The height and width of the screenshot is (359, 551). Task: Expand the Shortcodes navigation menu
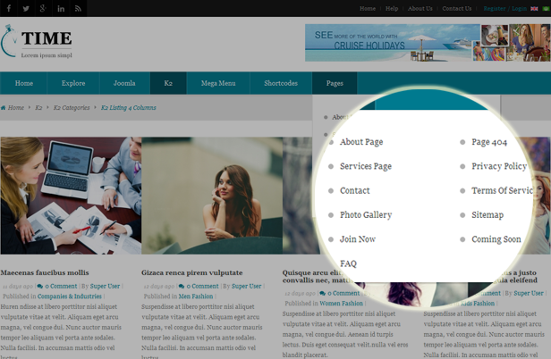(x=281, y=83)
